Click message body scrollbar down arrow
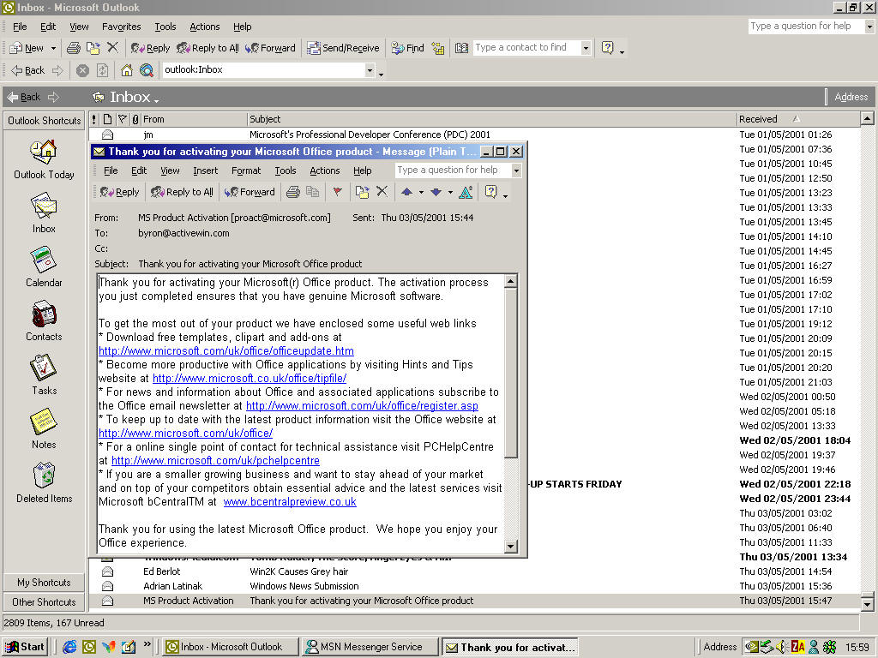 (x=511, y=547)
